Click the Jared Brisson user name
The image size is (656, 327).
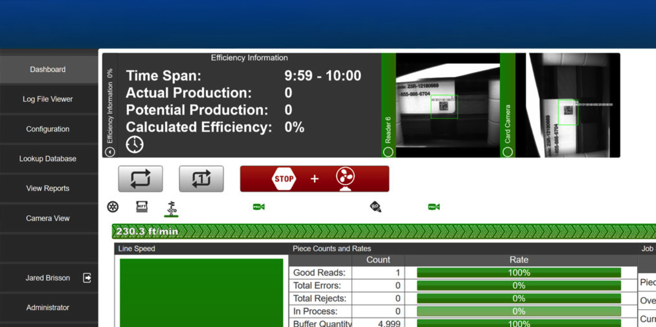click(48, 278)
